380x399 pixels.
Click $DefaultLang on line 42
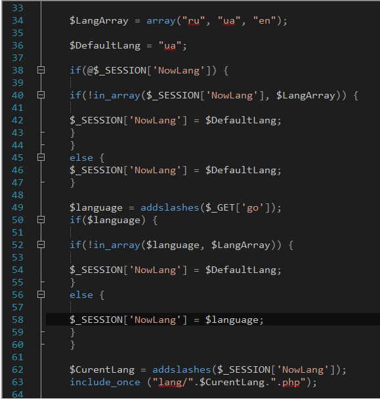[x=241, y=120]
